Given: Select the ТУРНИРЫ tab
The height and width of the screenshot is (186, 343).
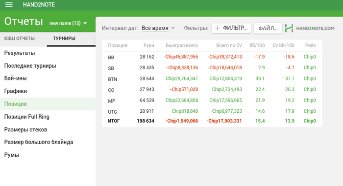Looking at the screenshot, I should 64,39.
